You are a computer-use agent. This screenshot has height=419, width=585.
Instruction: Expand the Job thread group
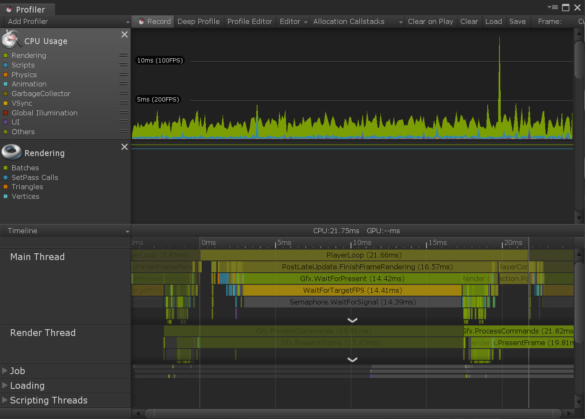coord(5,371)
